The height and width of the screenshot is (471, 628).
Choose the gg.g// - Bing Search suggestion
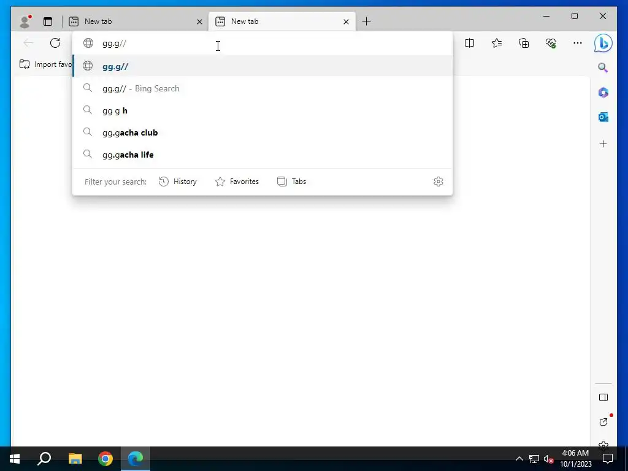tap(262, 88)
